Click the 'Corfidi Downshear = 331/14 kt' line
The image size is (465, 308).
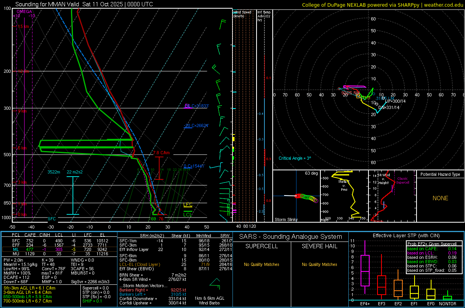pyautogui.click(x=153, y=299)
